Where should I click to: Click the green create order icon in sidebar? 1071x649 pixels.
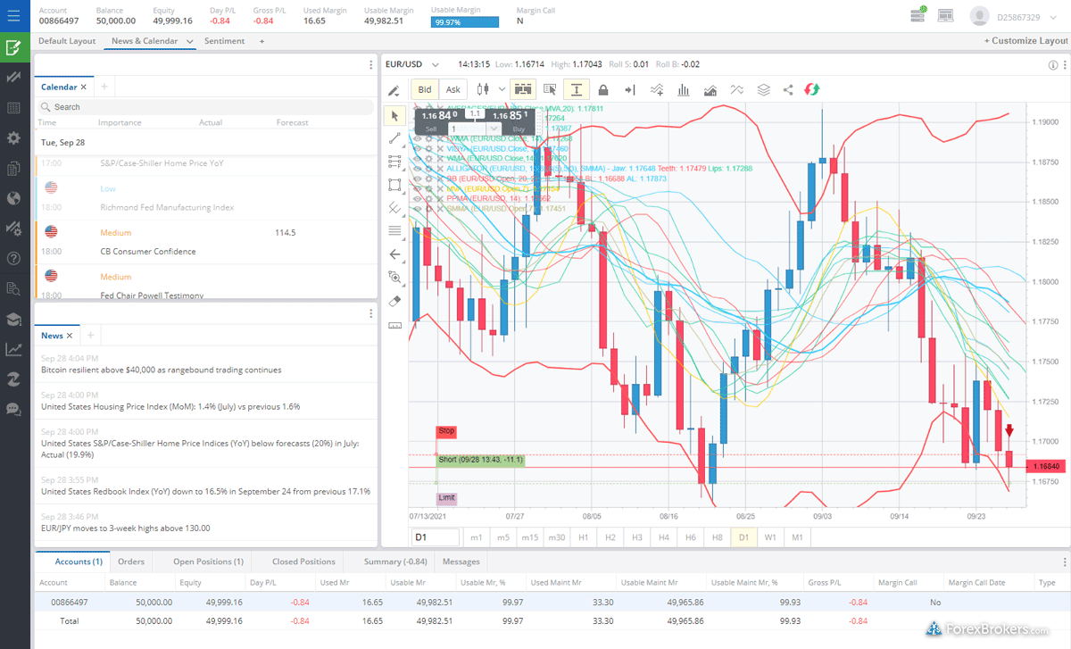click(13, 47)
